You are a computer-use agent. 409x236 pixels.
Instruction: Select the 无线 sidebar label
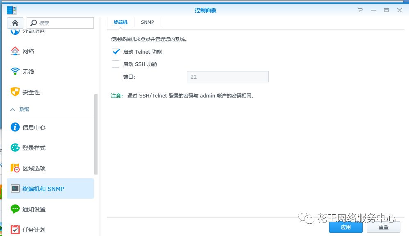point(28,71)
